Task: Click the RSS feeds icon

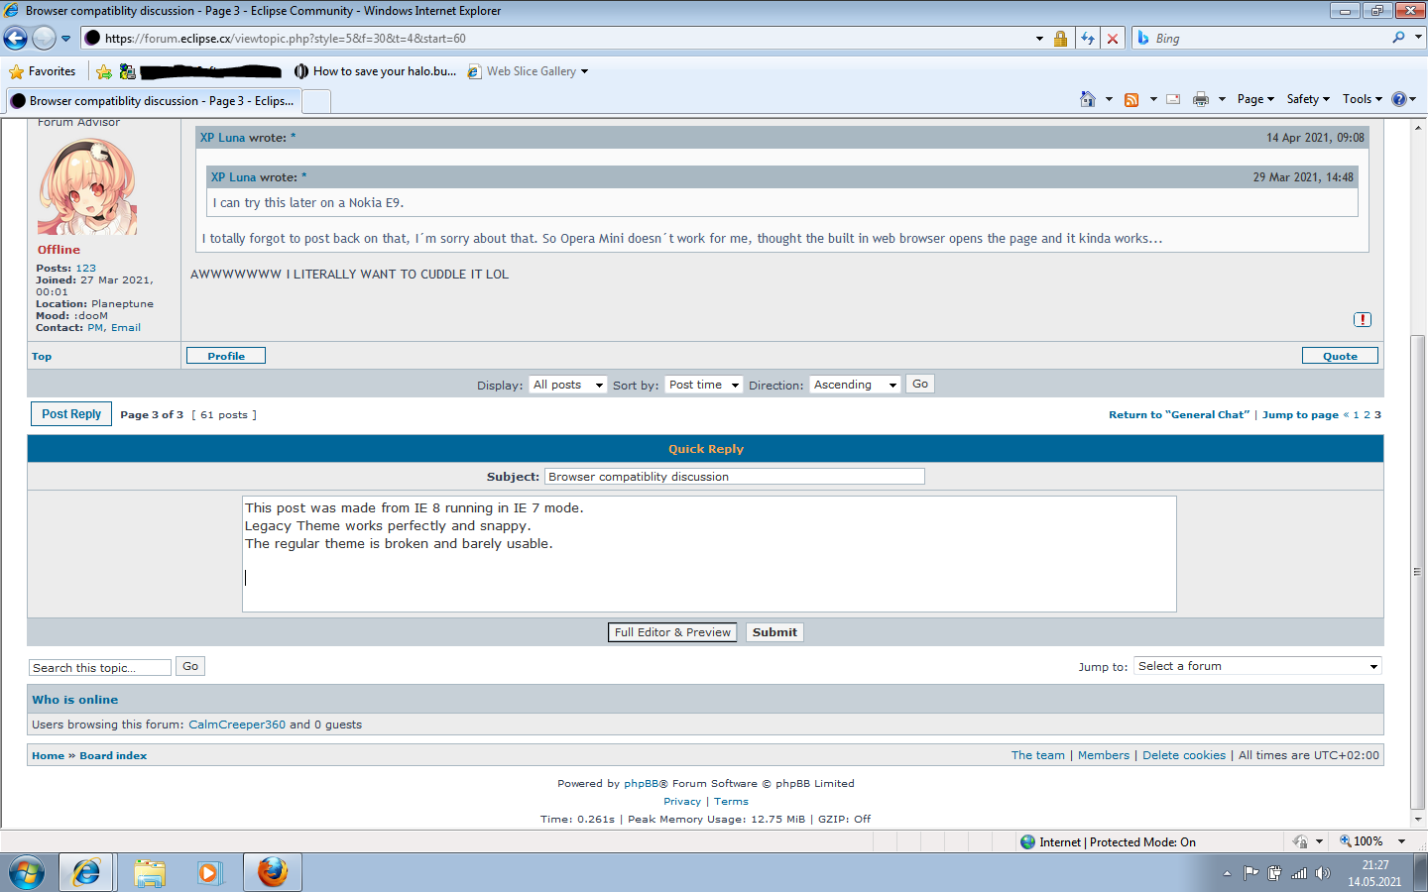Action: 1131,99
